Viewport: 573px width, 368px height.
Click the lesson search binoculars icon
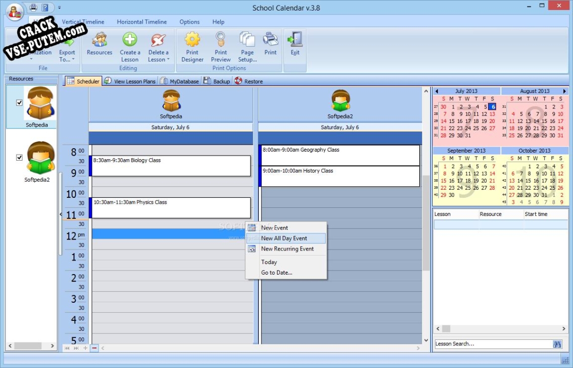tap(557, 344)
